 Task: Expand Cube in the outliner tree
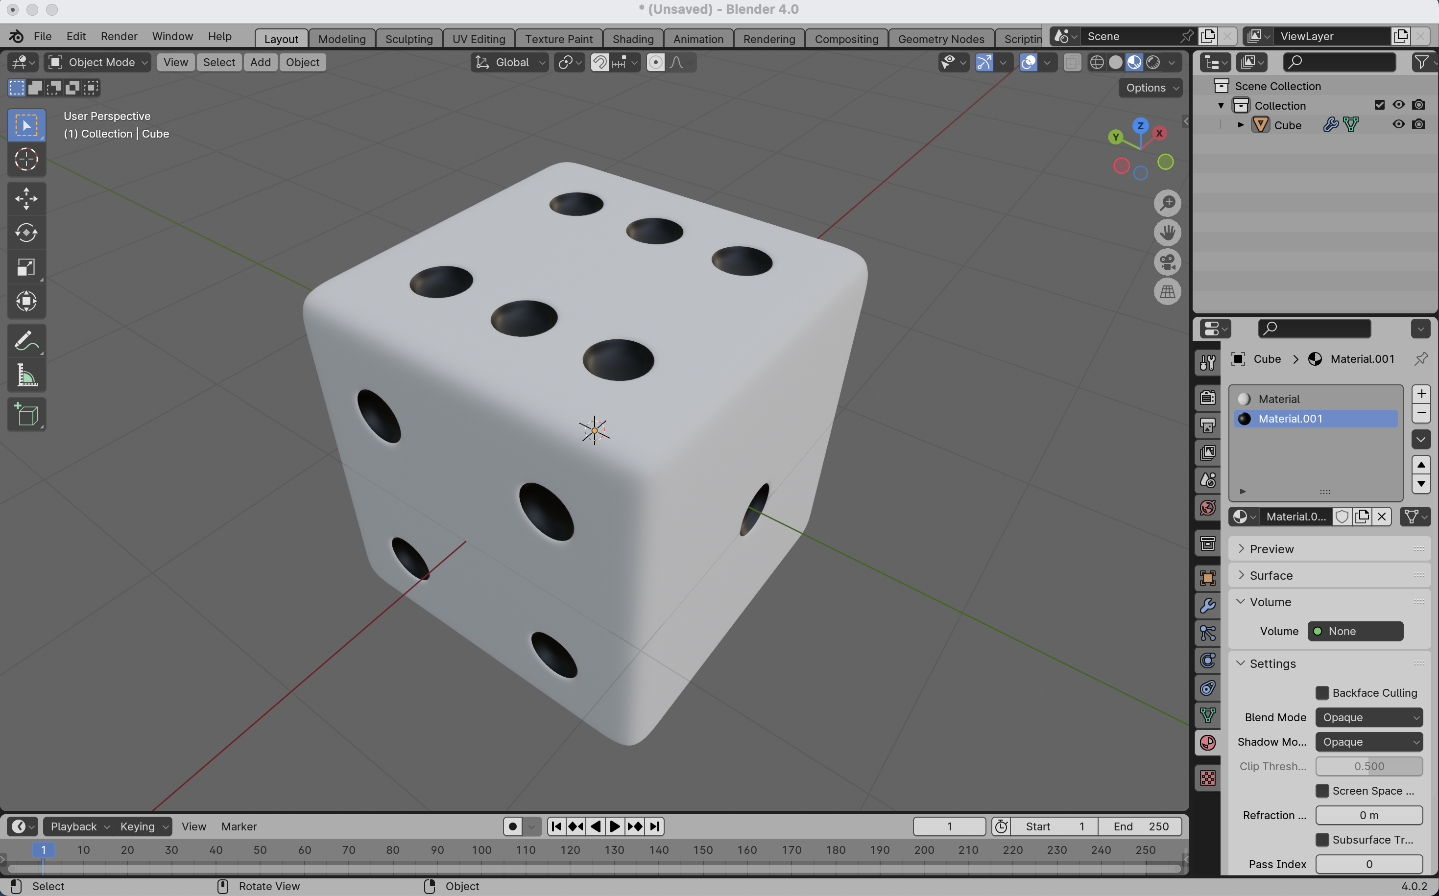pyautogui.click(x=1241, y=125)
